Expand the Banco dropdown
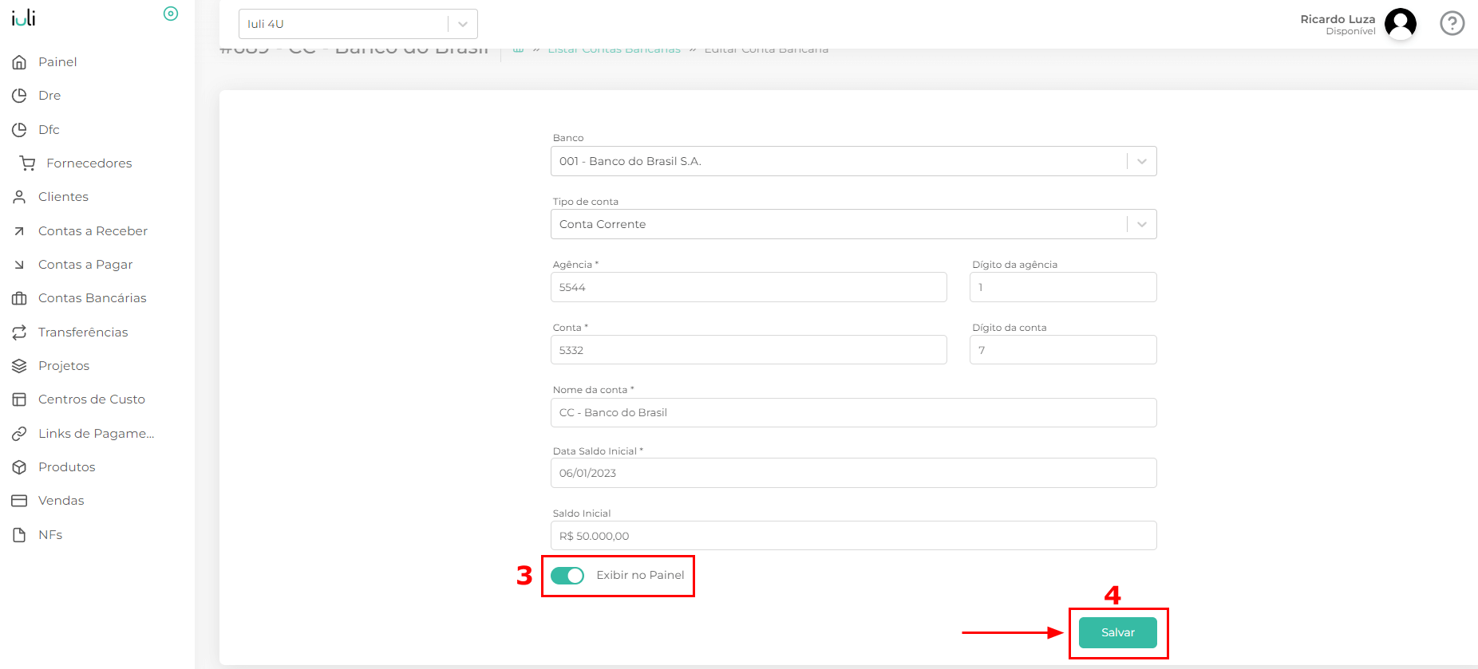The width and height of the screenshot is (1478, 669). point(1141,161)
